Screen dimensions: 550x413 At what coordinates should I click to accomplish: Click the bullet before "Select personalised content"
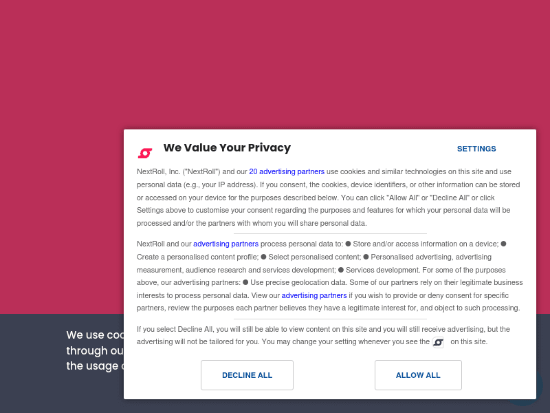tap(263, 257)
